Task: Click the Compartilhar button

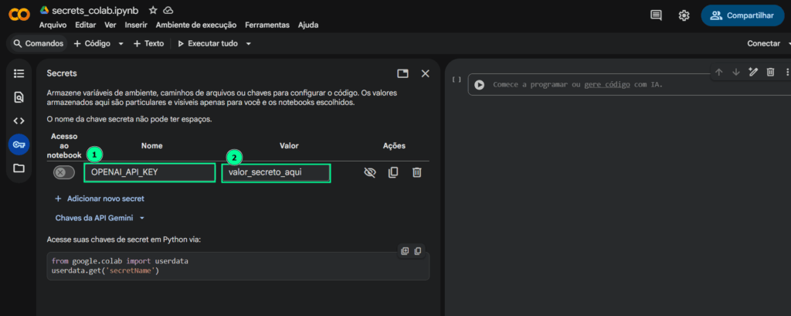Action: [x=742, y=15]
